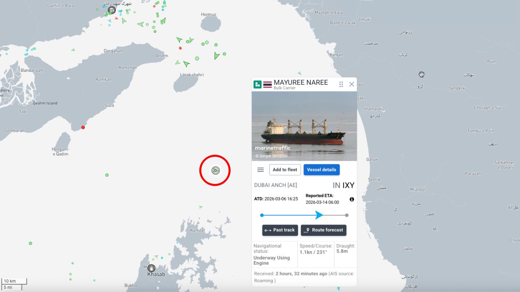This screenshot has height=292, width=520.
Task: Click the DUBAI ANCH [AE] destination text
Action: point(275,185)
